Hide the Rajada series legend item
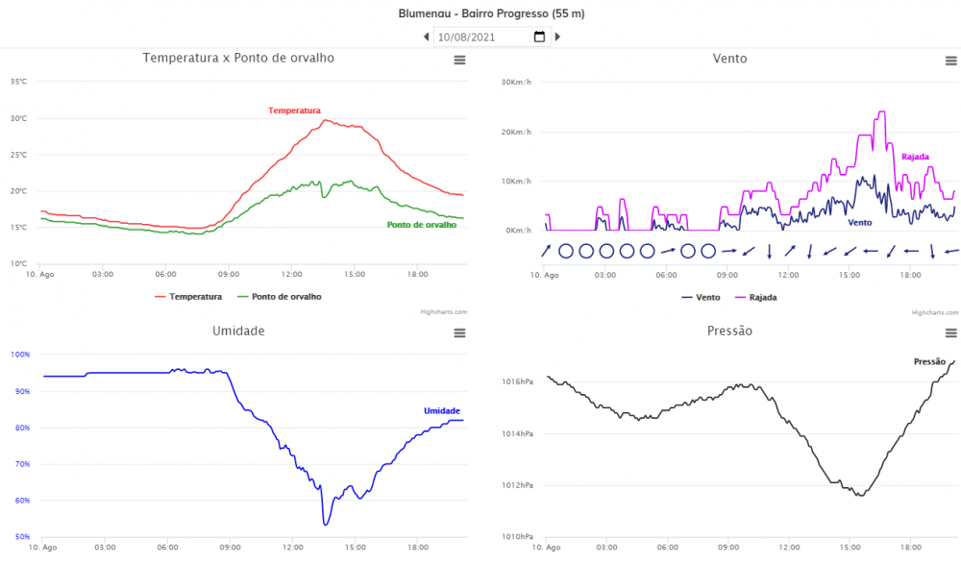 (755, 298)
